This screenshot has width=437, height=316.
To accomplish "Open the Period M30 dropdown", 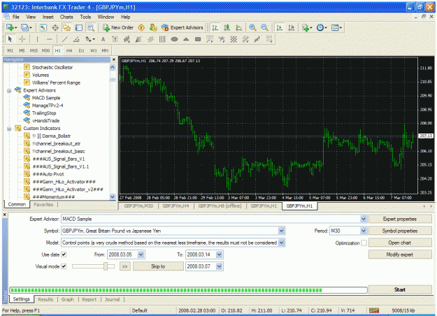I will 364,231.
